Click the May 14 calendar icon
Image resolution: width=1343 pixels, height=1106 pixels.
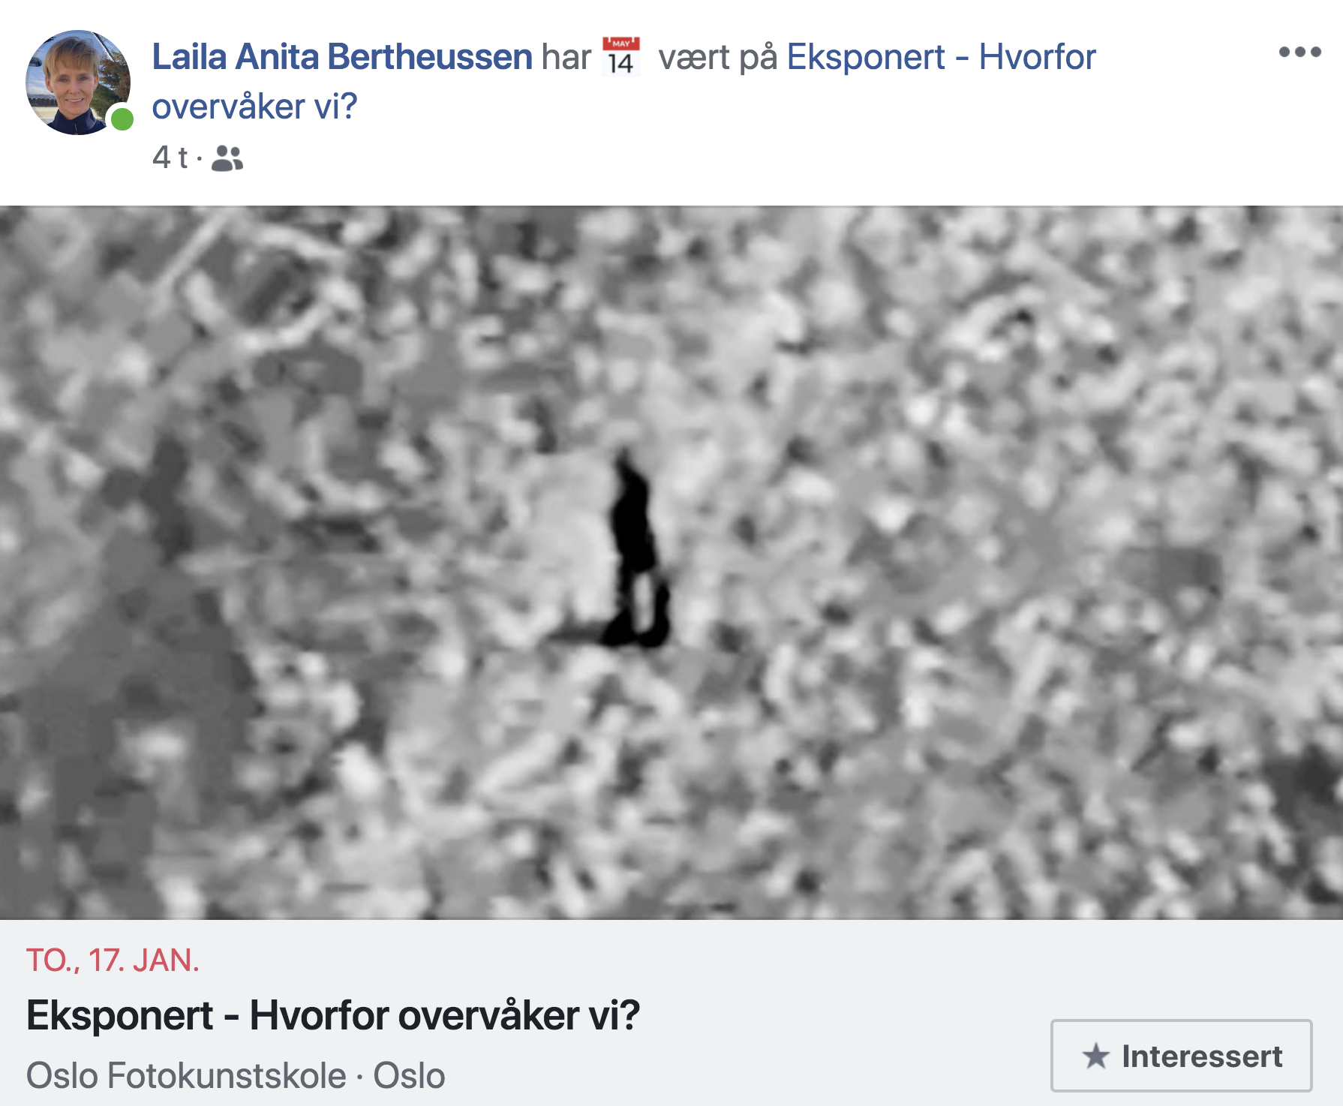coord(621,56)
